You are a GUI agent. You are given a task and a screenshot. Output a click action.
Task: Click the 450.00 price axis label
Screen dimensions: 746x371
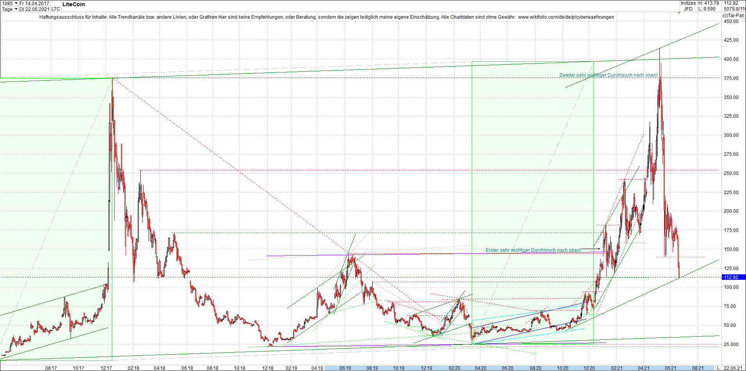(731, 21)
